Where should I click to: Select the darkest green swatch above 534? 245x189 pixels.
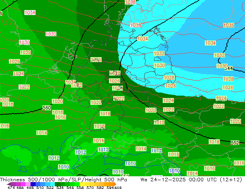57,184
